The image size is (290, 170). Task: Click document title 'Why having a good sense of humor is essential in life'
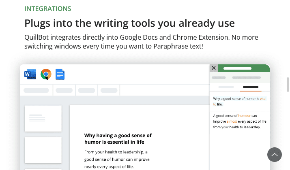tap(118, 138)
